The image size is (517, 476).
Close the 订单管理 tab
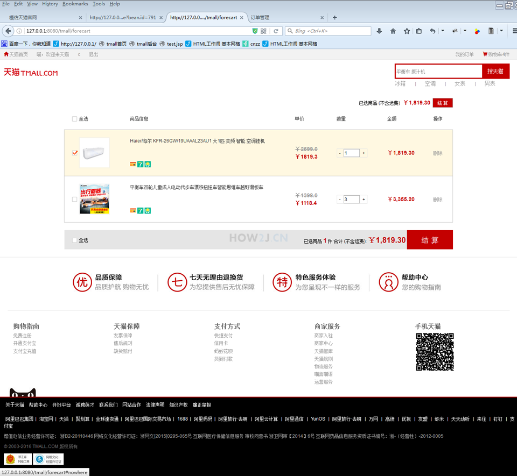coord(322,18)
